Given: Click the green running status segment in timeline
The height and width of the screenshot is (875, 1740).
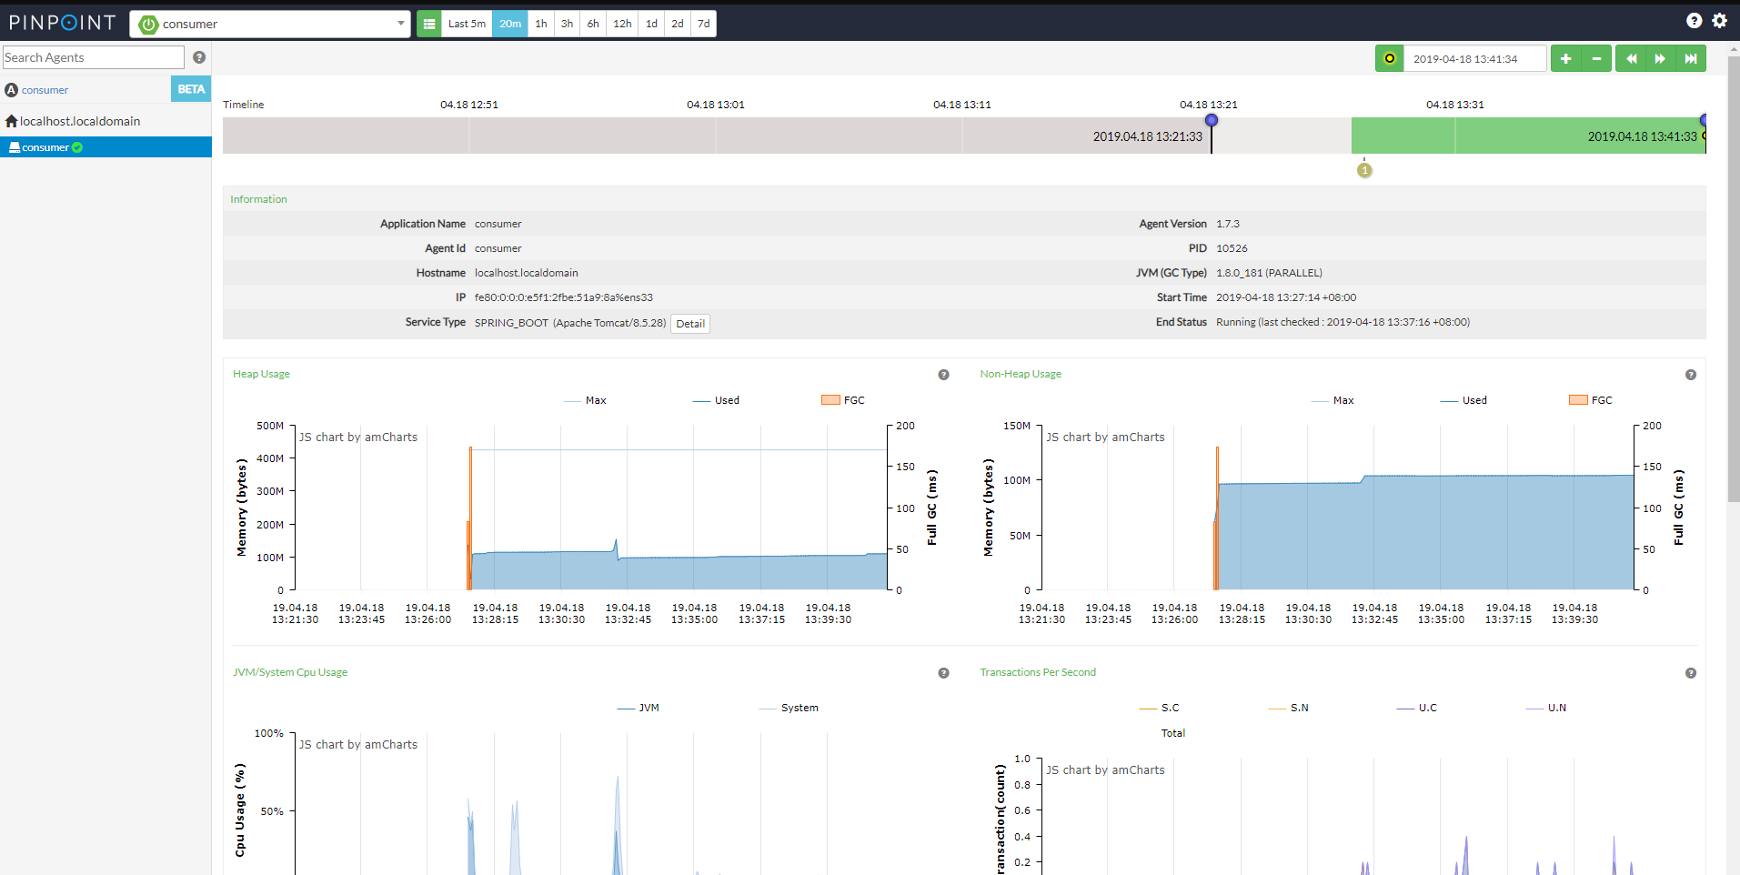Looking at the screenshot, I should click(1528, 136).
